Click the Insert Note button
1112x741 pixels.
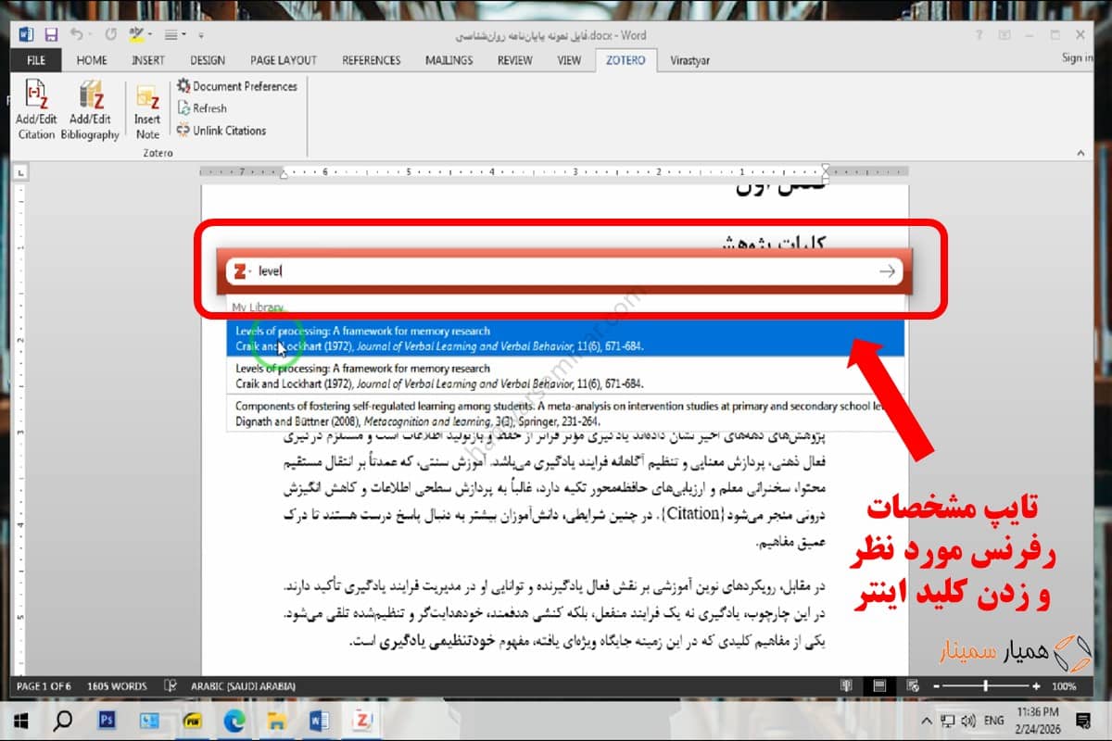coord(147,110)
